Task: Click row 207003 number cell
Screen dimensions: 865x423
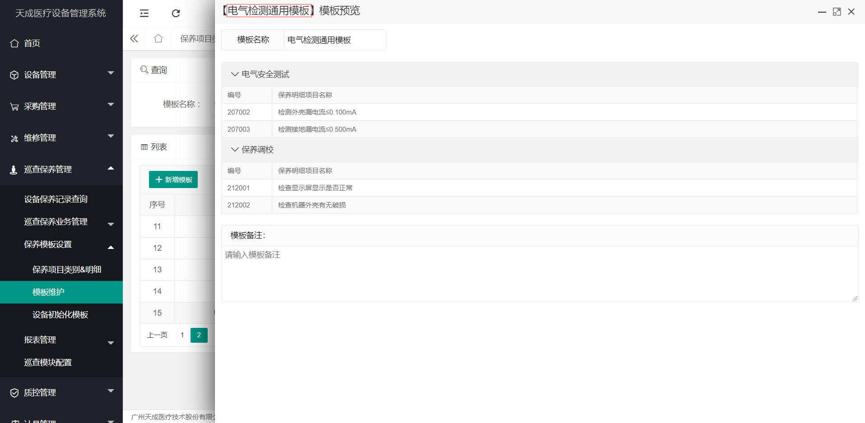Action: tap(246, 129)
